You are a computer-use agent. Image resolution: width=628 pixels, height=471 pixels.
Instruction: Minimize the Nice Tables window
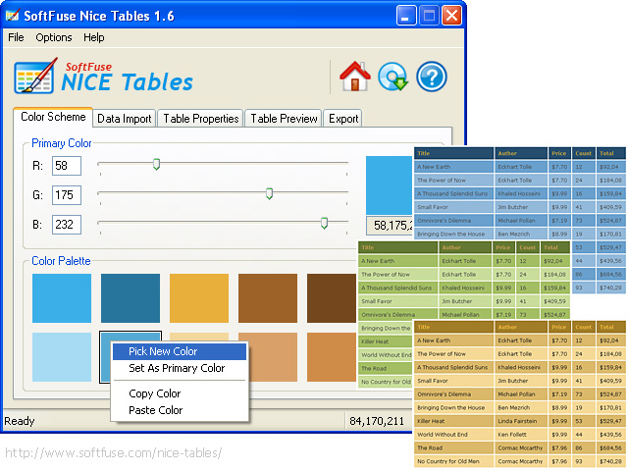pos(406,16)
